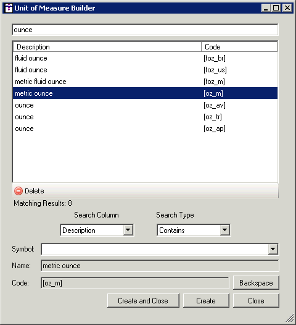Select the [foz_us] fluid ounce row
The width and height of the screenshot is (296, 325).
click(x=145, y=70)
